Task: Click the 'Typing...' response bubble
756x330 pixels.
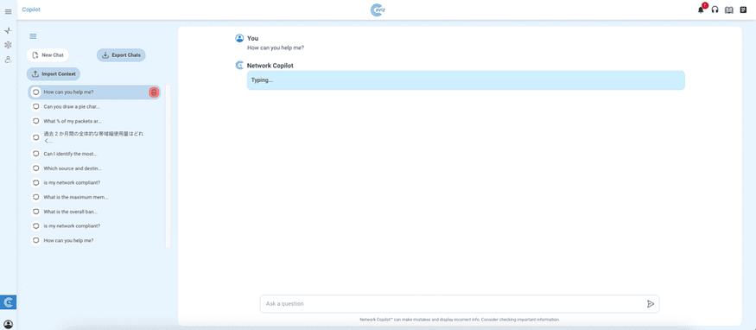Action: 466,80
